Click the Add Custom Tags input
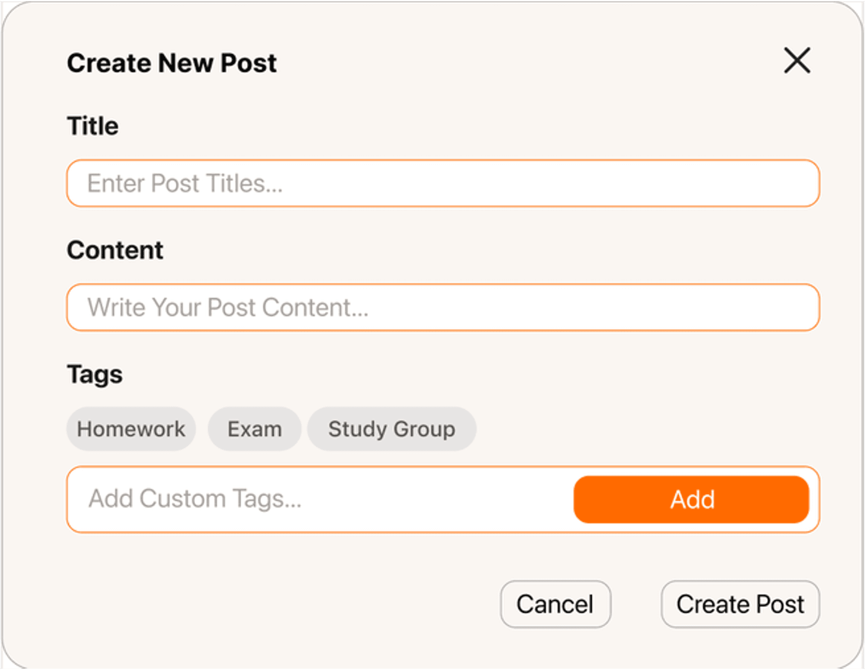 click(305, 499)
